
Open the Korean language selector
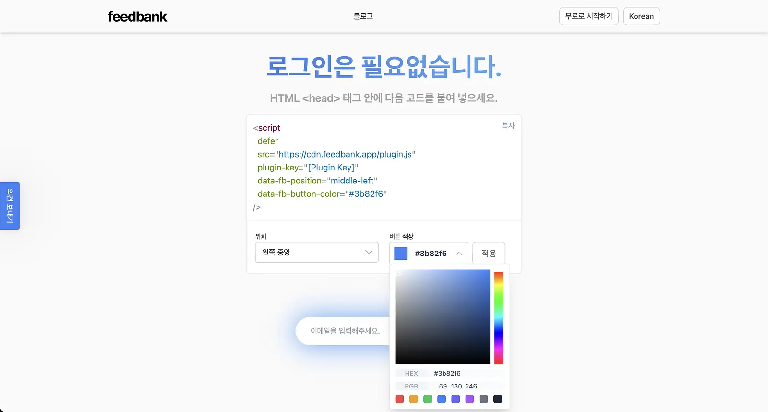[641, 16]
